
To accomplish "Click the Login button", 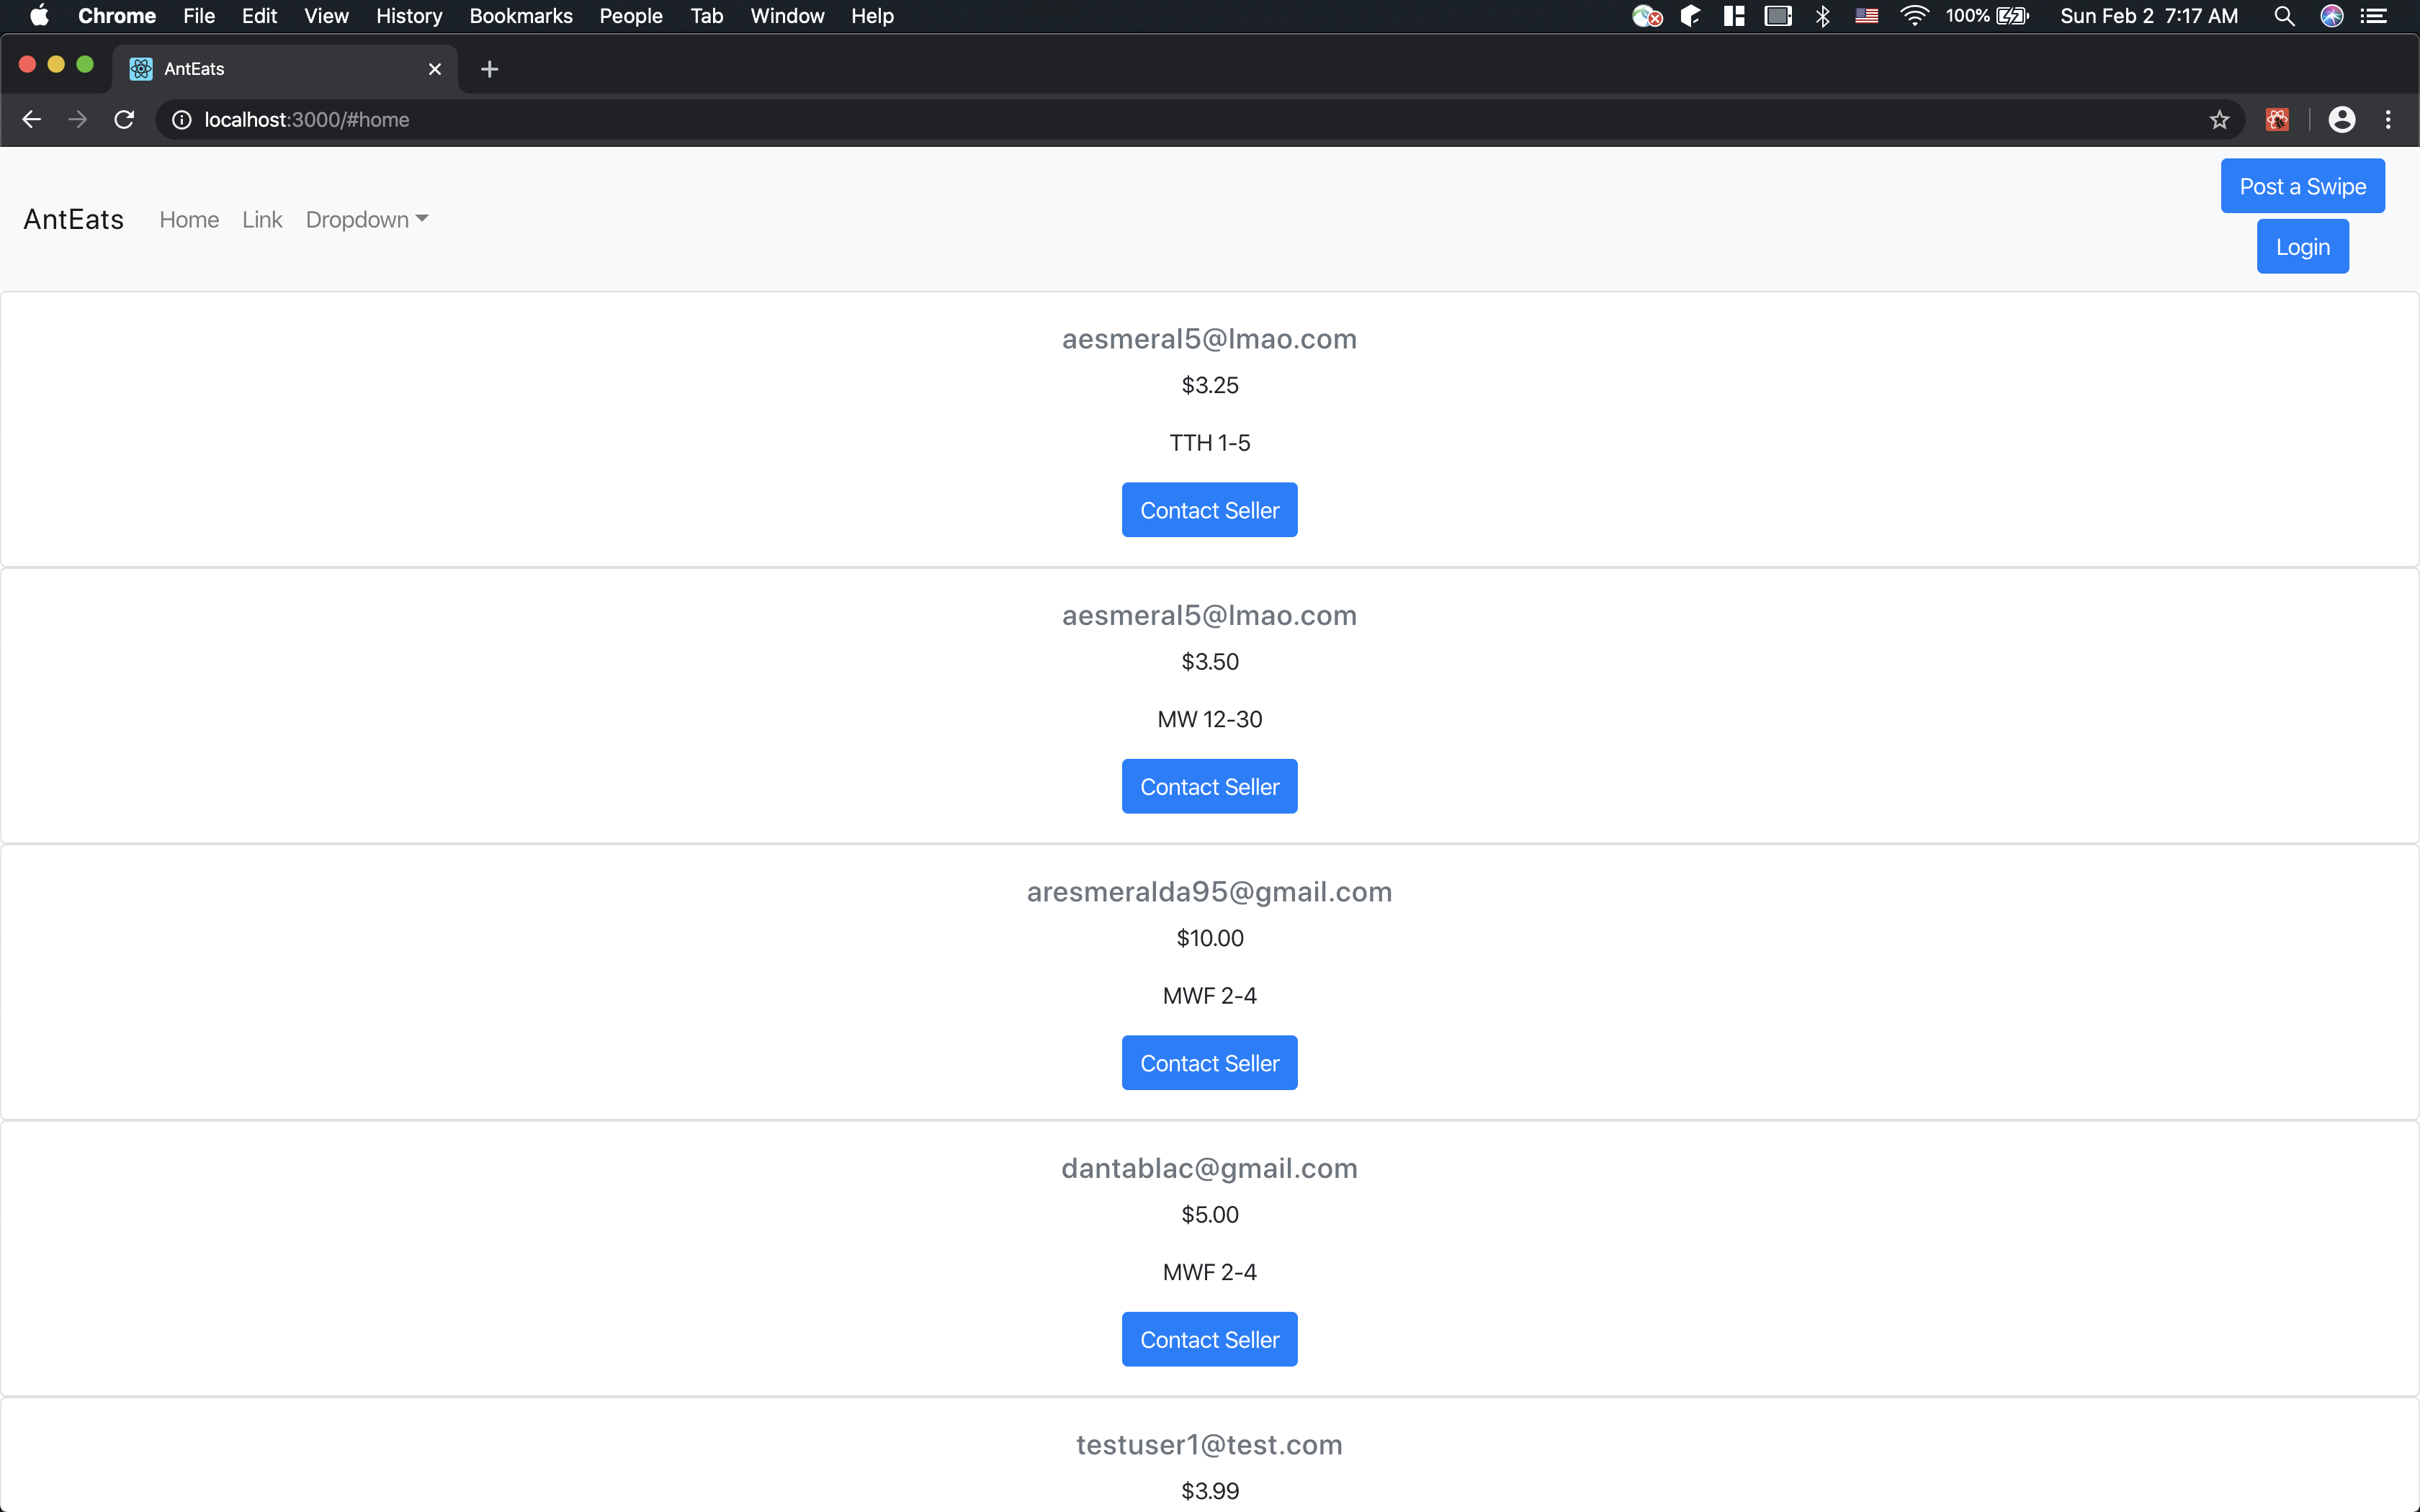I will click(x=2302, y=247).
